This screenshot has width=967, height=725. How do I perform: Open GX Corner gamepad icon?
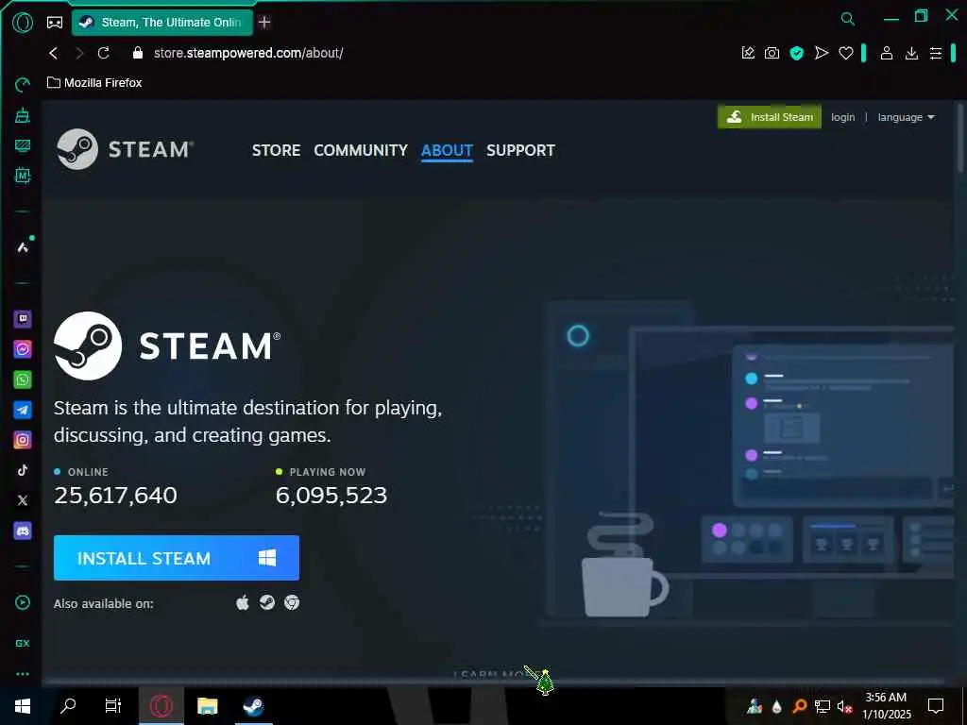[x=55, y=23]
